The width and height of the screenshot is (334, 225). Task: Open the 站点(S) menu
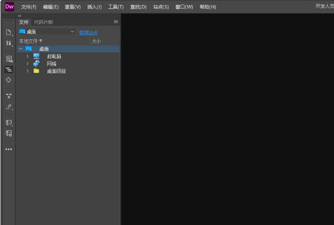[x=161, y=7]
